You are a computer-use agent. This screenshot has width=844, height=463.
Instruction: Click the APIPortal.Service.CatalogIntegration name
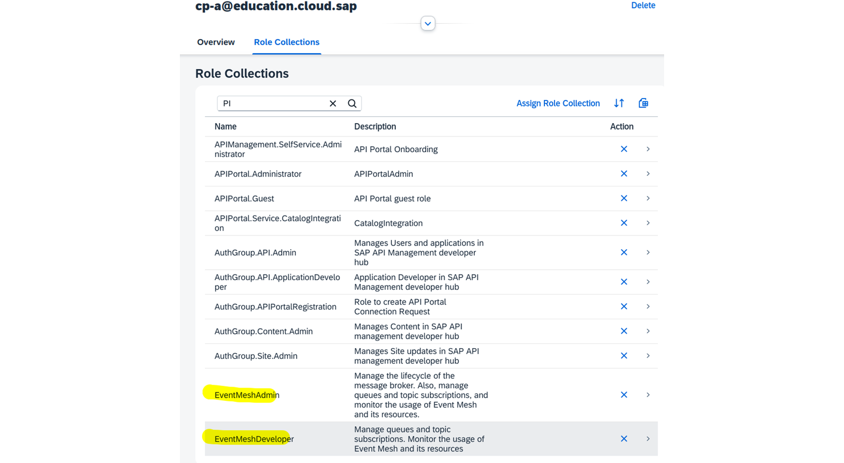point(277,223)
